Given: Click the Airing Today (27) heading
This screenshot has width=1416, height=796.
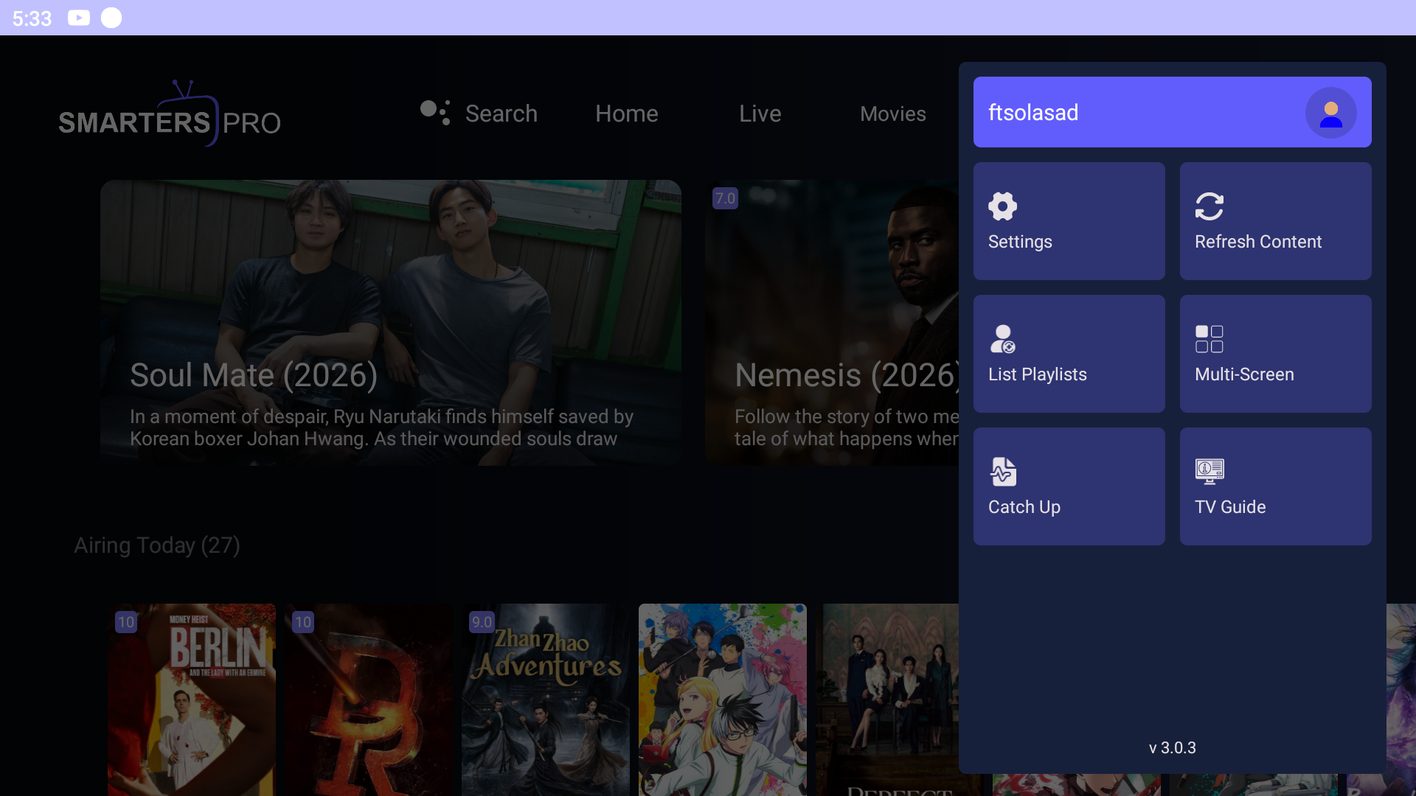Looking at the screenshot, I should (157, 545).
